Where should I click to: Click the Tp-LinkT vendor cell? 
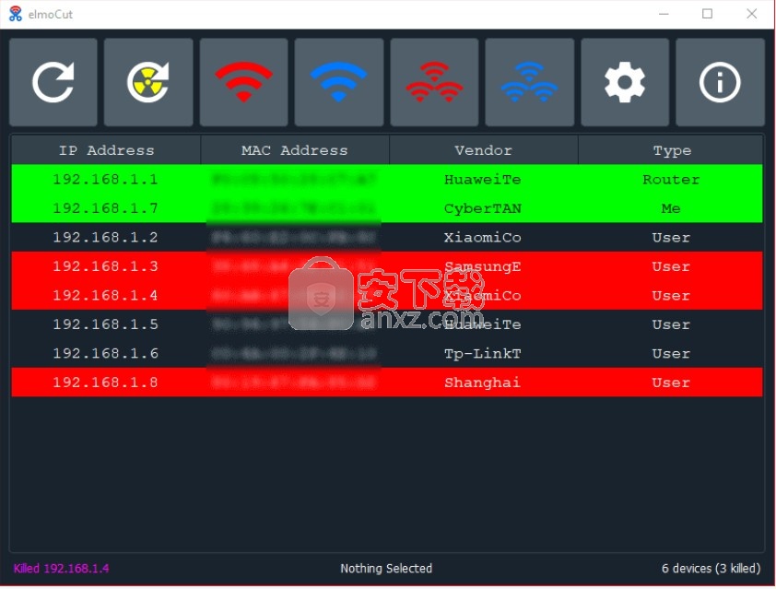483,353
